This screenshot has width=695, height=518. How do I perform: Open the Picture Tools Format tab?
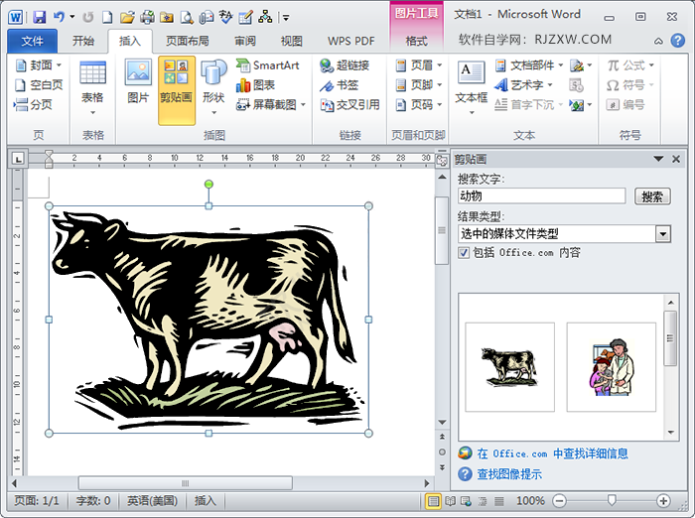pos(417,42)
